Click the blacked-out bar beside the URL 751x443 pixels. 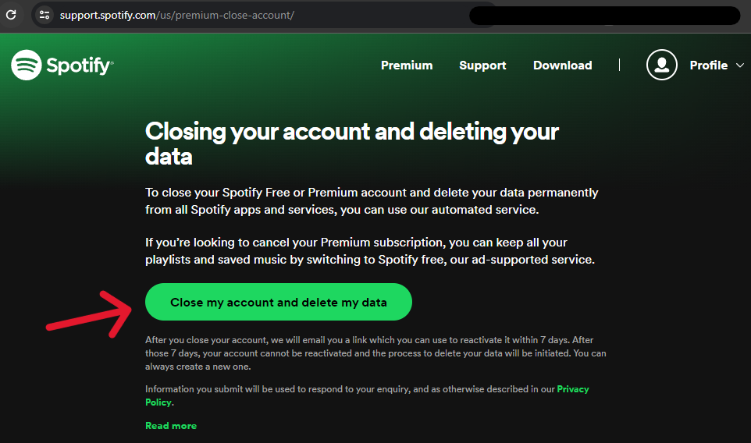coord(604,16)
